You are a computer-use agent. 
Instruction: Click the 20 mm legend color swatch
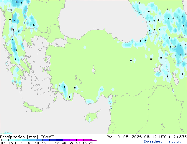pyautogui.click(x=53, y=140)
